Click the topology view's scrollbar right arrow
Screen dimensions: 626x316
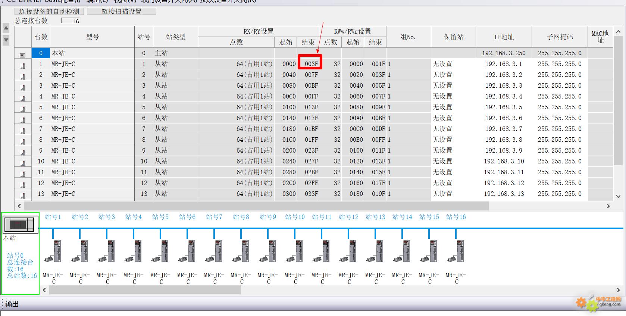[618, 290]
